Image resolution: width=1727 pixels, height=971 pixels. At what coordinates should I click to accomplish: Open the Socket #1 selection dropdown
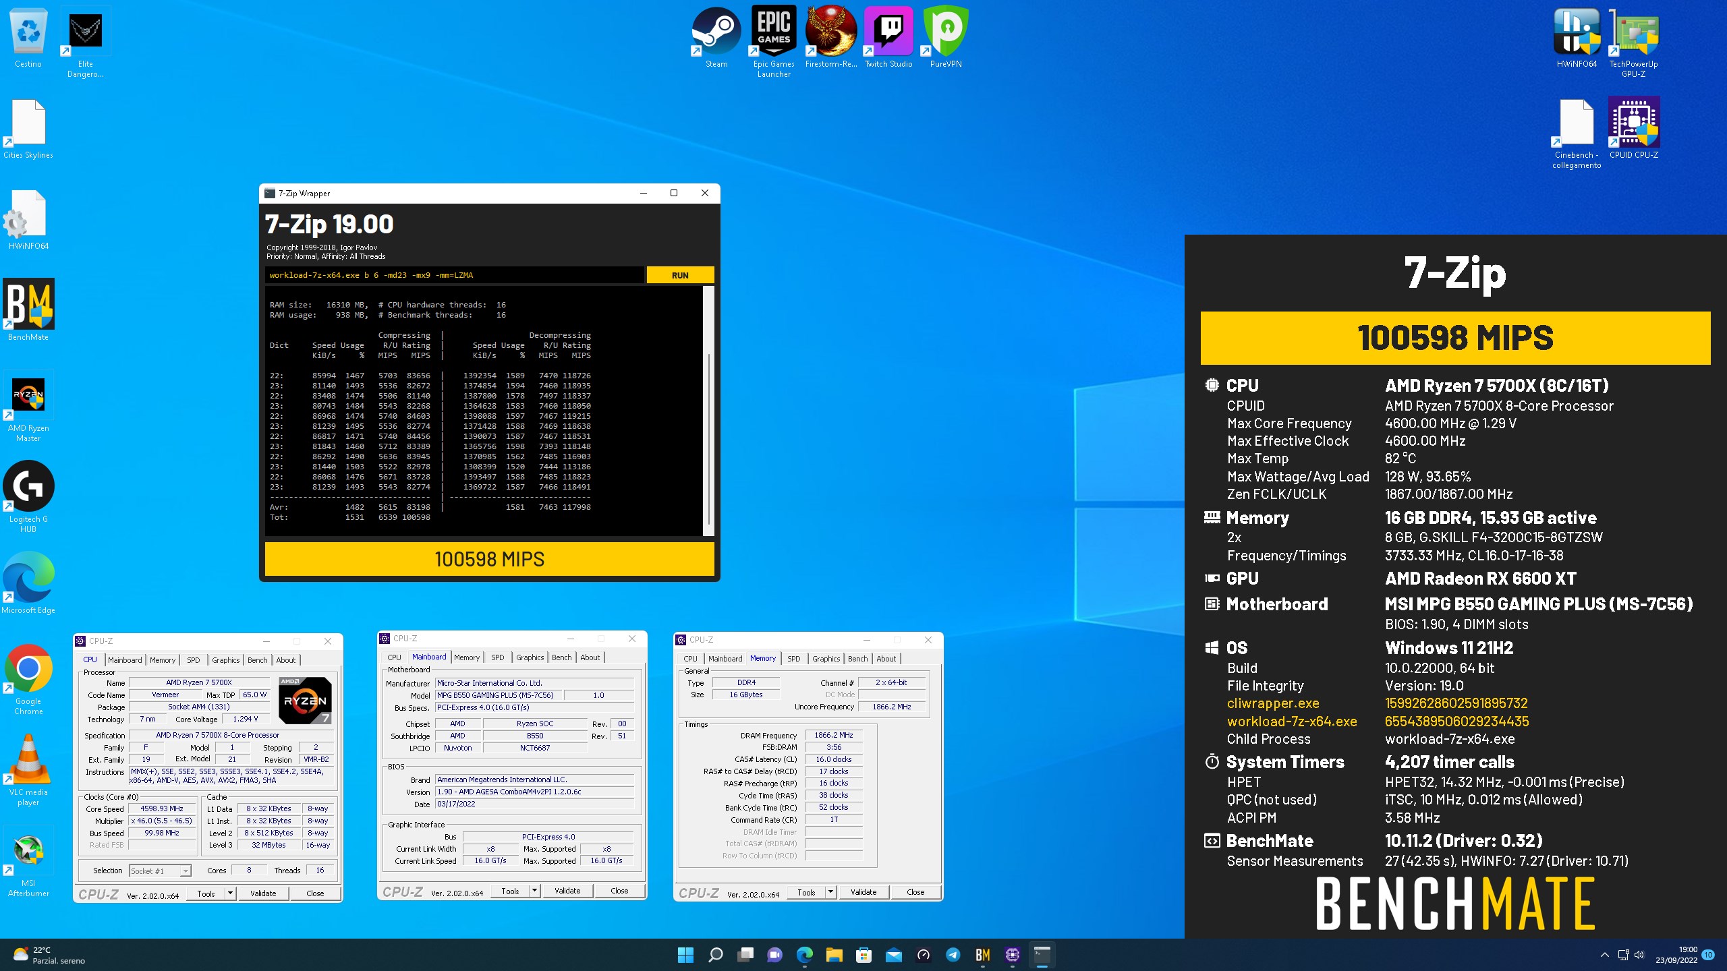(161, 871)
